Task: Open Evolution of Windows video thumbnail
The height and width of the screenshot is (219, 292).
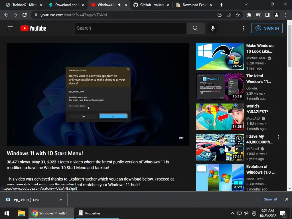Action: [x=220, y=177]
